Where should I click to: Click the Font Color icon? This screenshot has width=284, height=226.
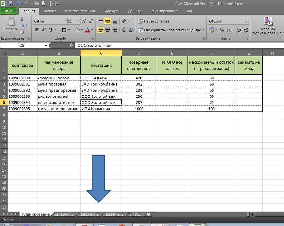point(87,30)
